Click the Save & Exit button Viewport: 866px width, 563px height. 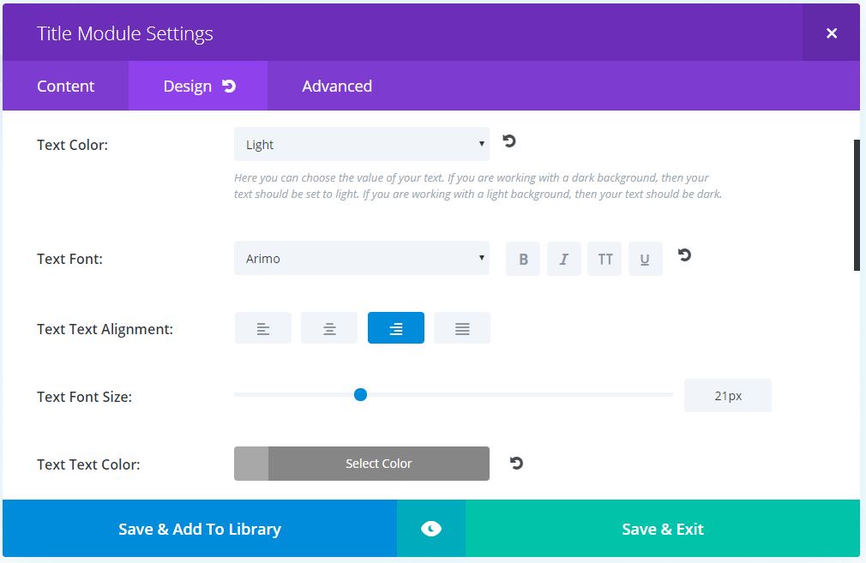tap(663, 529)
